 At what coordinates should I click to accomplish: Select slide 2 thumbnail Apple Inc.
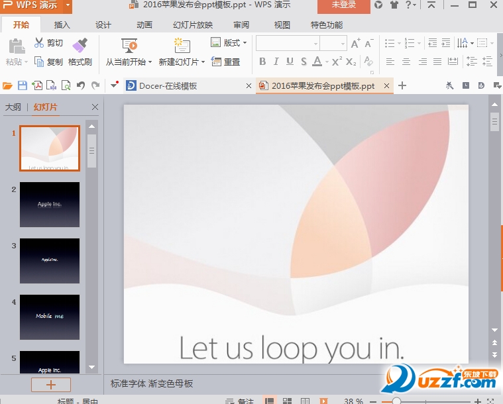point(50,205)
